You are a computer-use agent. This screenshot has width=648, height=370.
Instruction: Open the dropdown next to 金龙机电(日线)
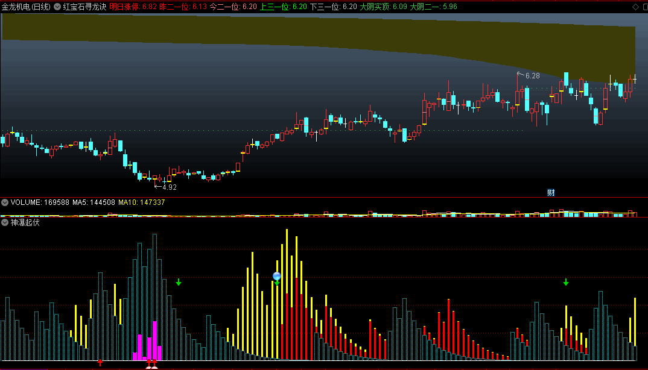pyautogui.click(x=57, y=7)
